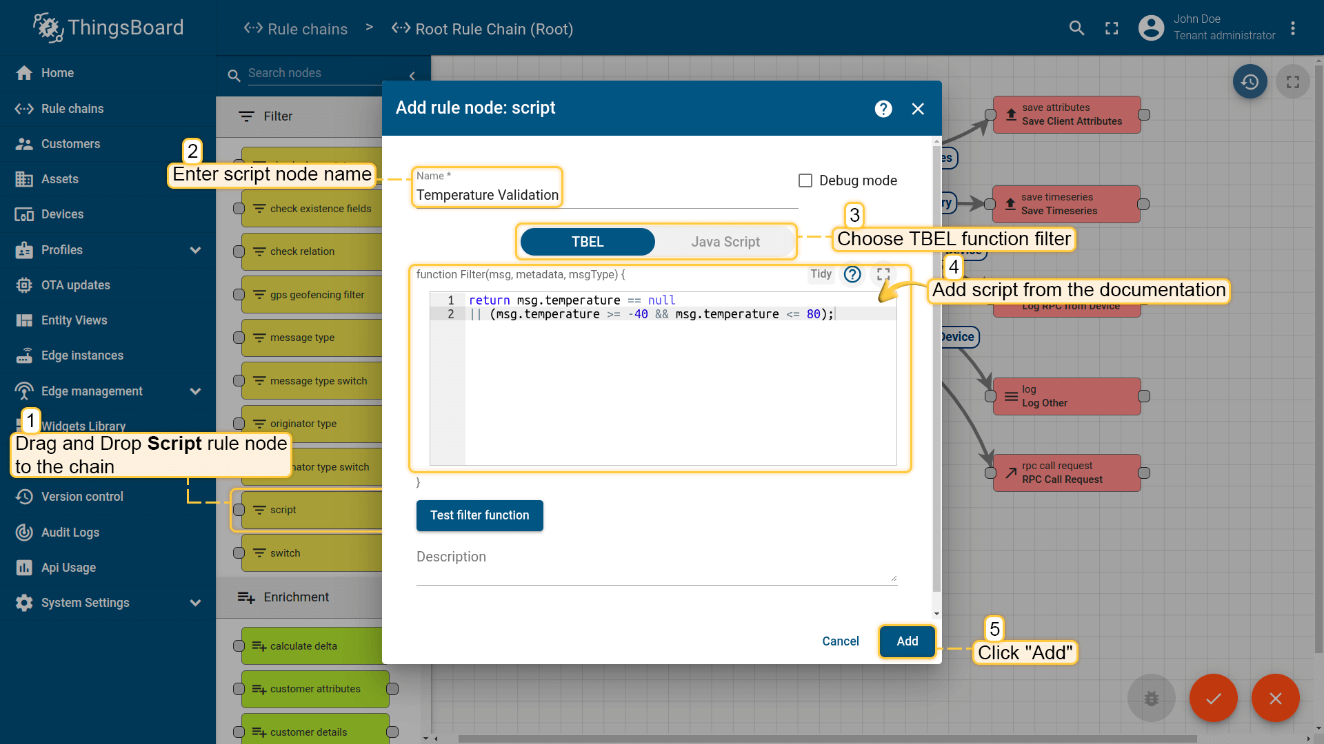Open Audit Logs in the sidebar
Viewport: 1324px width, 744px height.
[70, 533]
